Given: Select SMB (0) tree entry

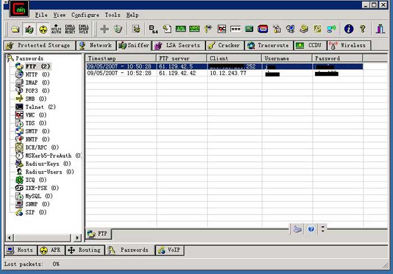Looking at the screenshot, I should 36,99.
